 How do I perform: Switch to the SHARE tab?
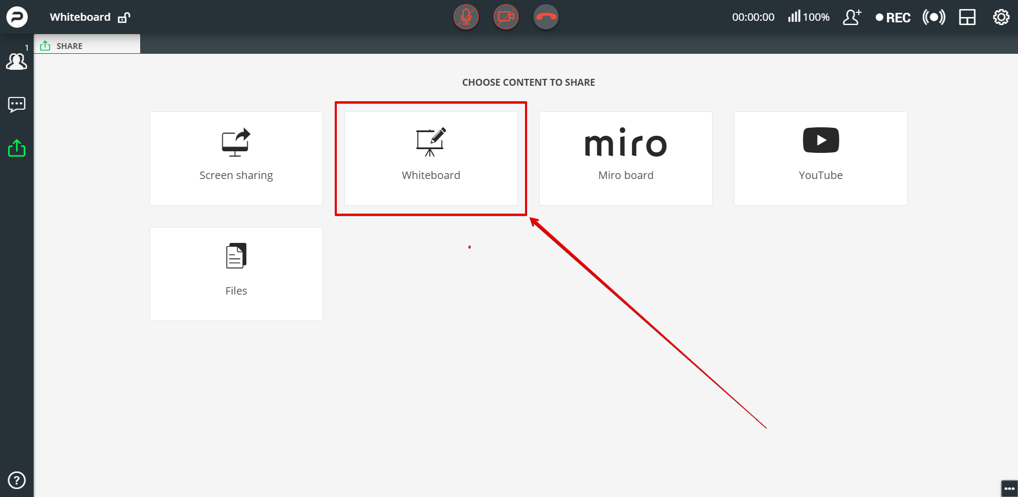tap(87, 45)
